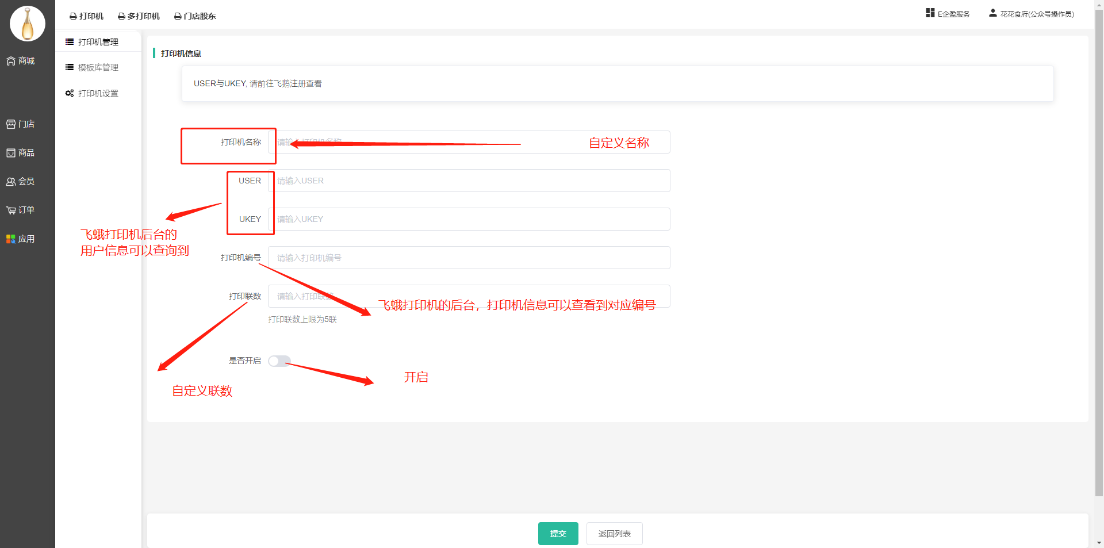This screenshot has height=548, width=1104.
Task: Click the 返回列表 button
Action: click(x=614, y=534)
